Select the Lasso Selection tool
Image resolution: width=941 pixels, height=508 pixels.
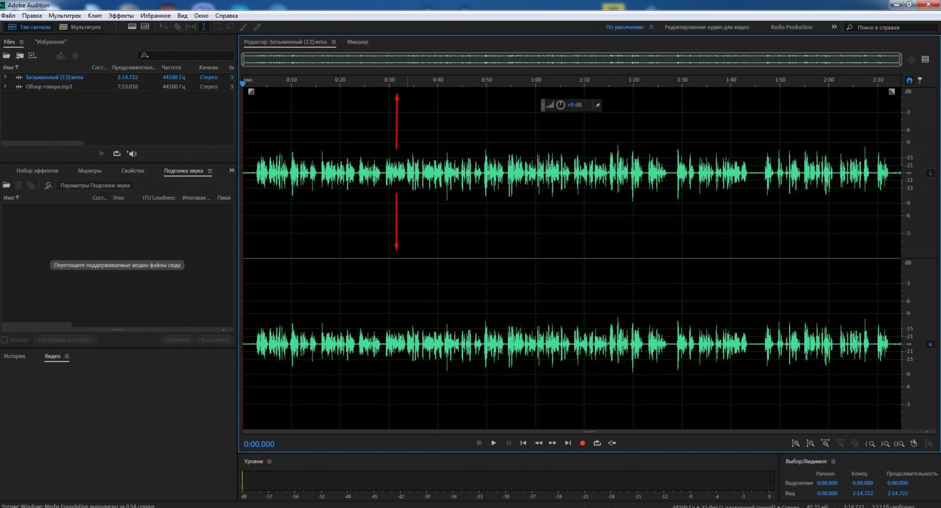[230, 27]
